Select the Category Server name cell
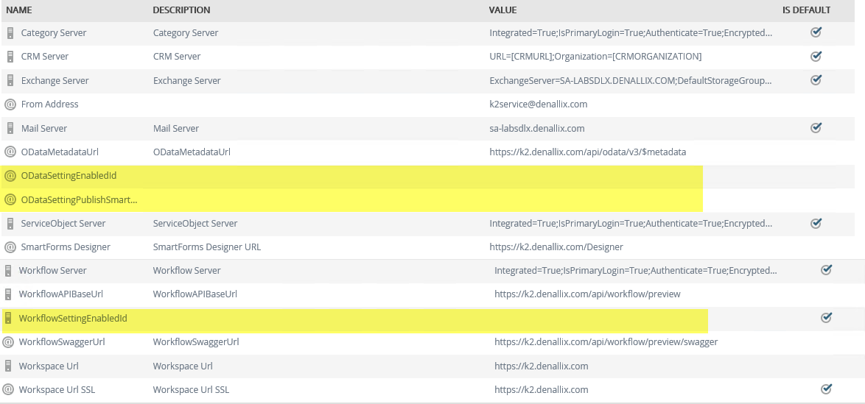 54,33
